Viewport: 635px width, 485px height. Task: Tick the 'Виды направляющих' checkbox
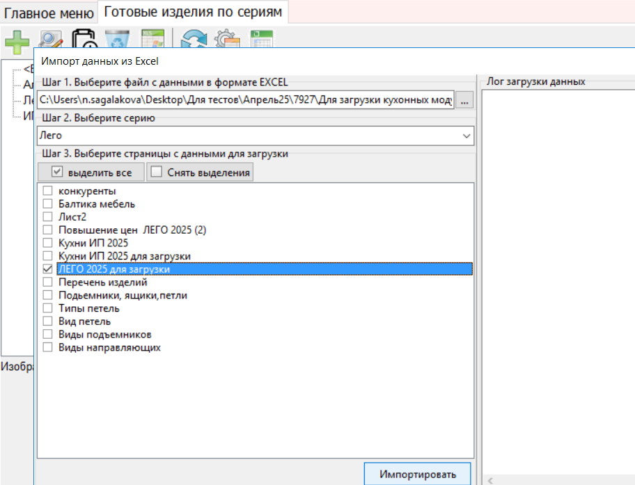pyautogui.click(x=47, y=347)
